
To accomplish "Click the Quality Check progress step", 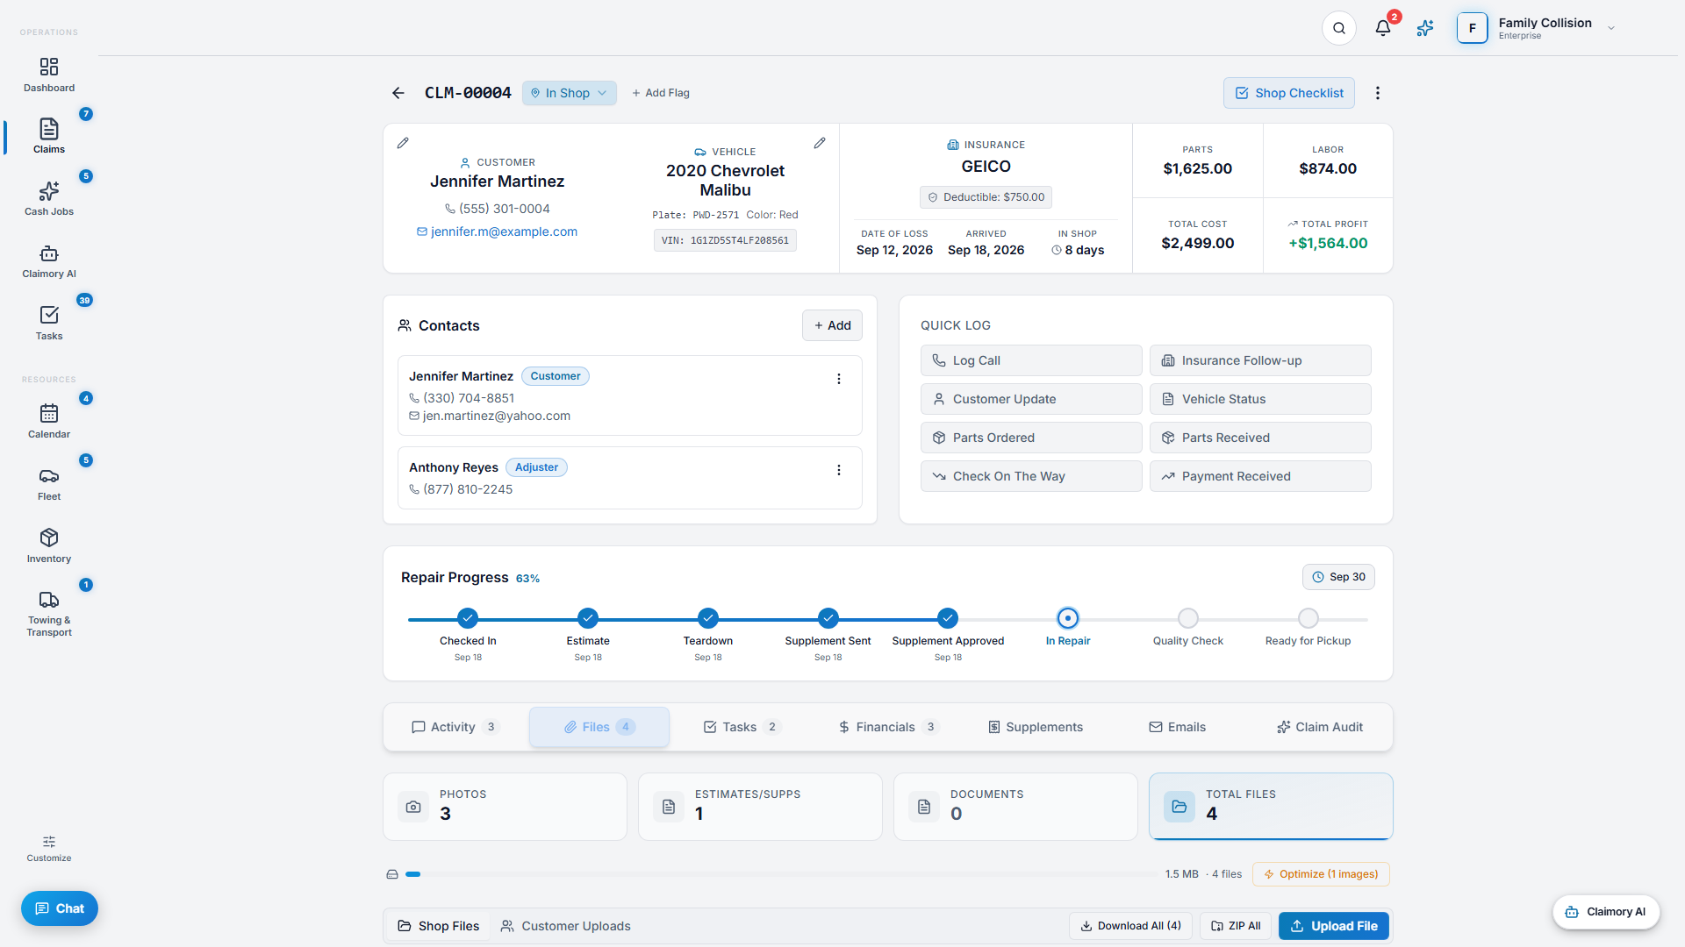I will tap(1188, 618).
